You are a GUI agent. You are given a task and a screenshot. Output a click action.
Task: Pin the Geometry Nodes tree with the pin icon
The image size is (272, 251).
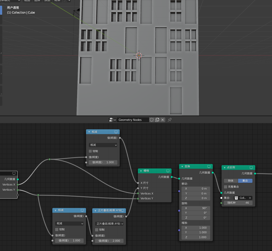tap(169, 120)
